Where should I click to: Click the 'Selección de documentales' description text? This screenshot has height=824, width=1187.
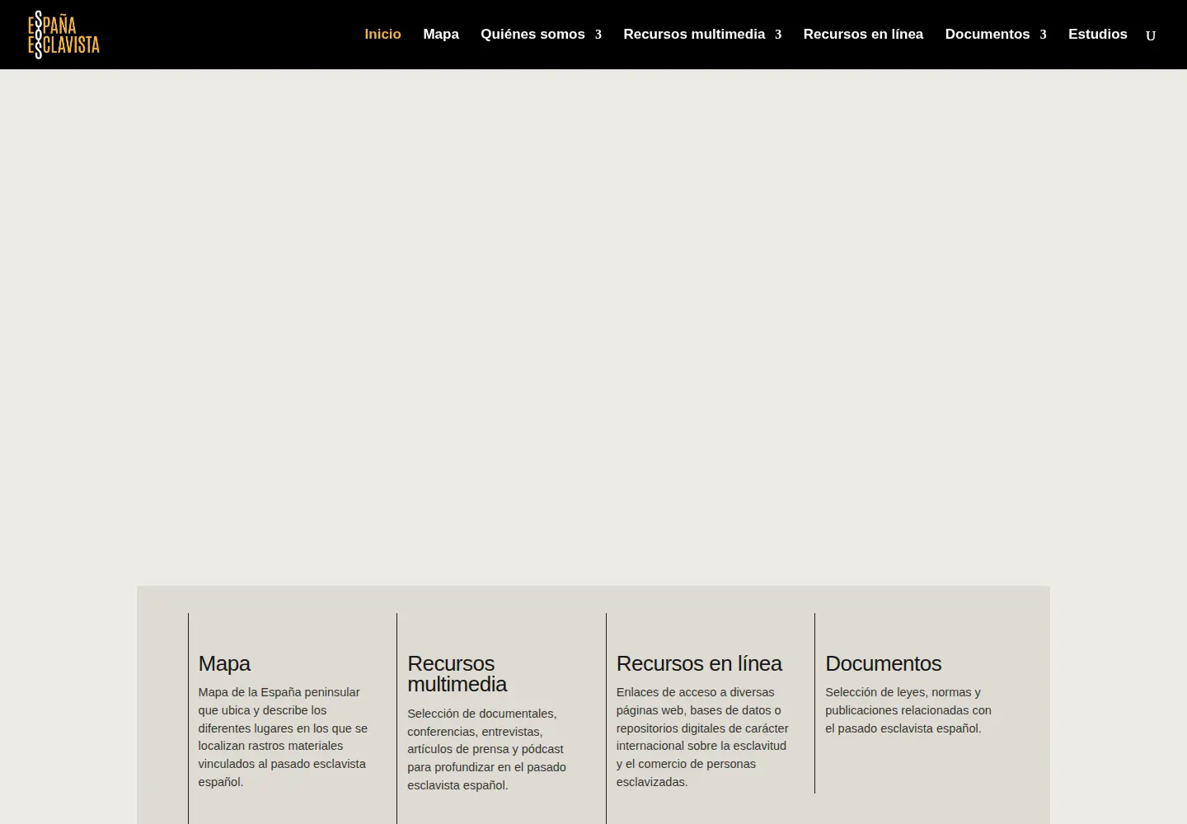tap(486, 749)
